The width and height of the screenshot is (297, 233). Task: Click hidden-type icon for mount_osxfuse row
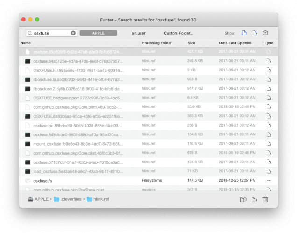point(269,144)
